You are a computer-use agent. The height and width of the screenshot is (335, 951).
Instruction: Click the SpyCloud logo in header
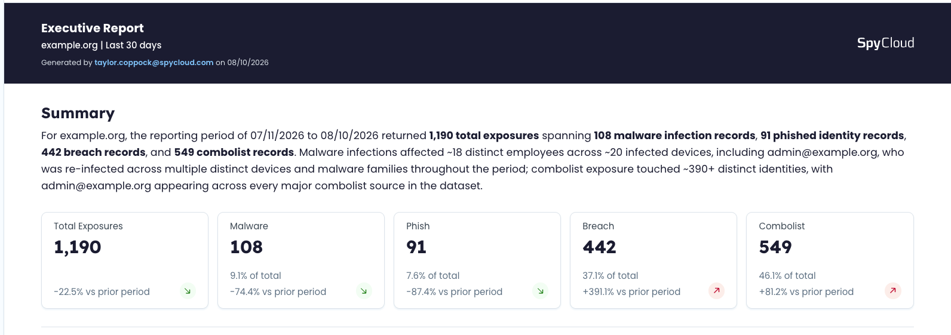885,43
